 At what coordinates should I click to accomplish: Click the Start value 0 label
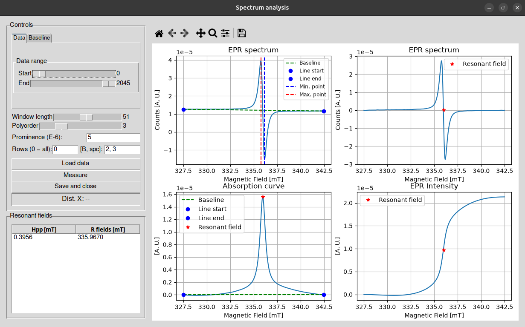[x=118, y=73]
